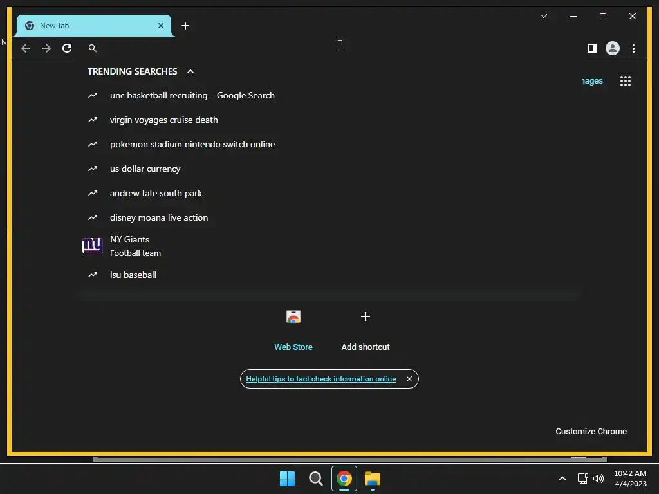The width and height of the screenshot is (659, 494).
Task: Go forward using the forward arrow
Action: (x=46, y=48)
